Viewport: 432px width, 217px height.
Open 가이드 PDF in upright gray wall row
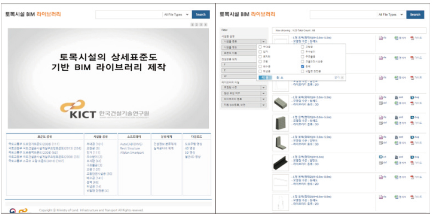point(416,123)
